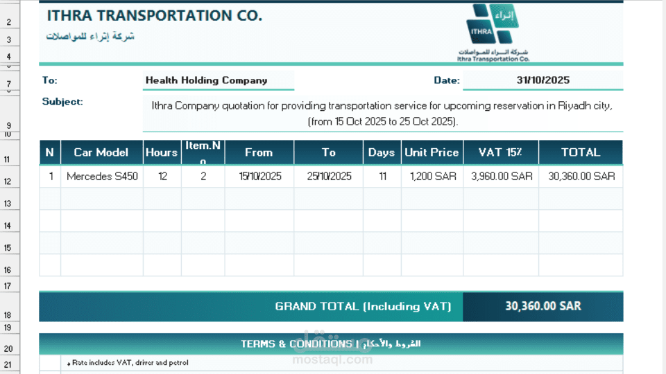The height and width of the screenshot is (374, 666).
Task: Select row header 14
Action: 9,220
